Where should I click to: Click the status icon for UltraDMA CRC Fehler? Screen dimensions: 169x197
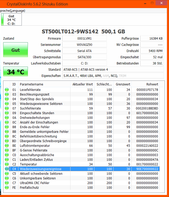tap(7, 183)
